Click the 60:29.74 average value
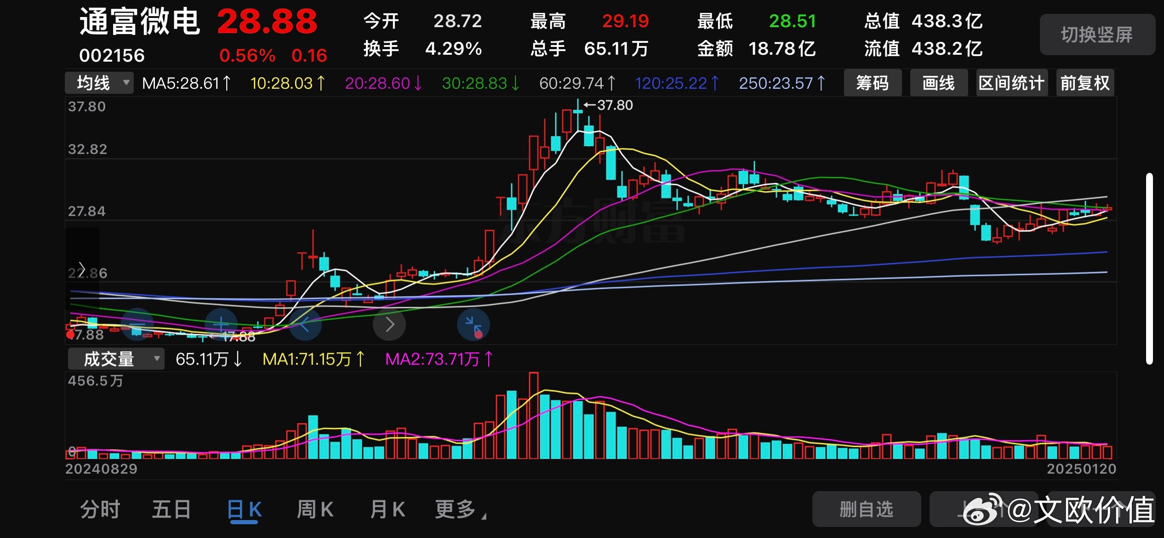Image resolution: width=1164 pixels, height=538 pixels. [x=577, y=83]
